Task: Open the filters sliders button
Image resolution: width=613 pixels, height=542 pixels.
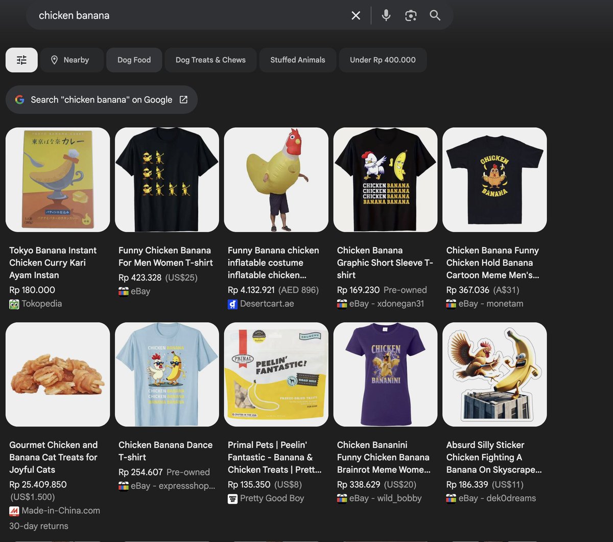Action: click(x=21, y=60)
